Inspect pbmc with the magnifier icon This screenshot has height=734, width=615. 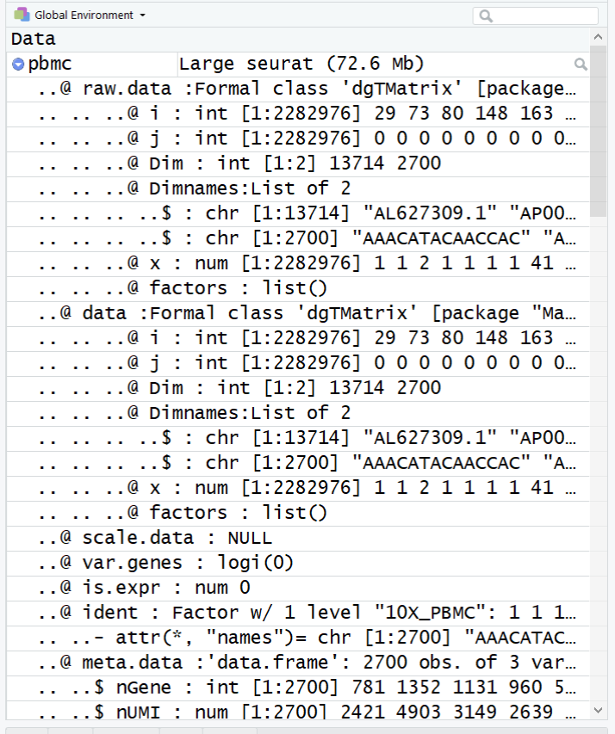[581, 65]
